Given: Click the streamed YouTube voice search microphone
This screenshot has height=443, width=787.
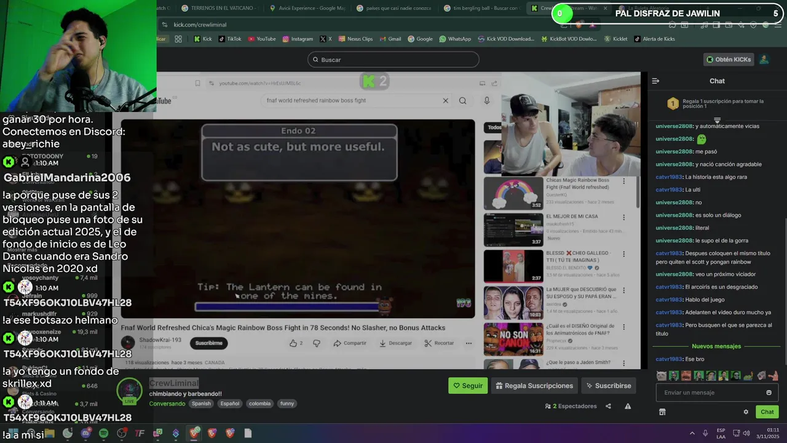Looking at the screenshot, I should 486,100.
